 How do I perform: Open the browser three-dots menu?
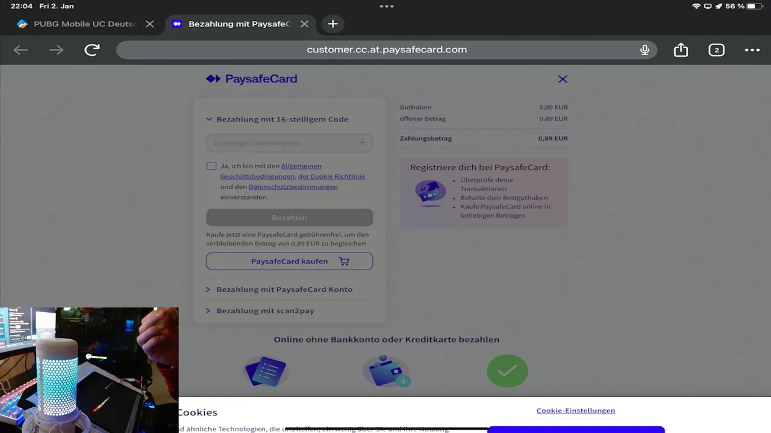click(x=752, y=50)
